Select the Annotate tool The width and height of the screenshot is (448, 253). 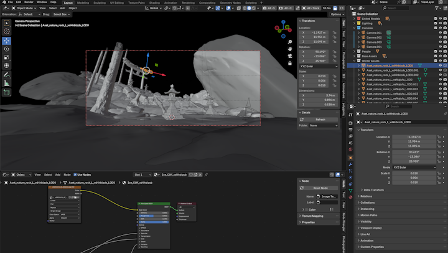[x=6, y=75]
